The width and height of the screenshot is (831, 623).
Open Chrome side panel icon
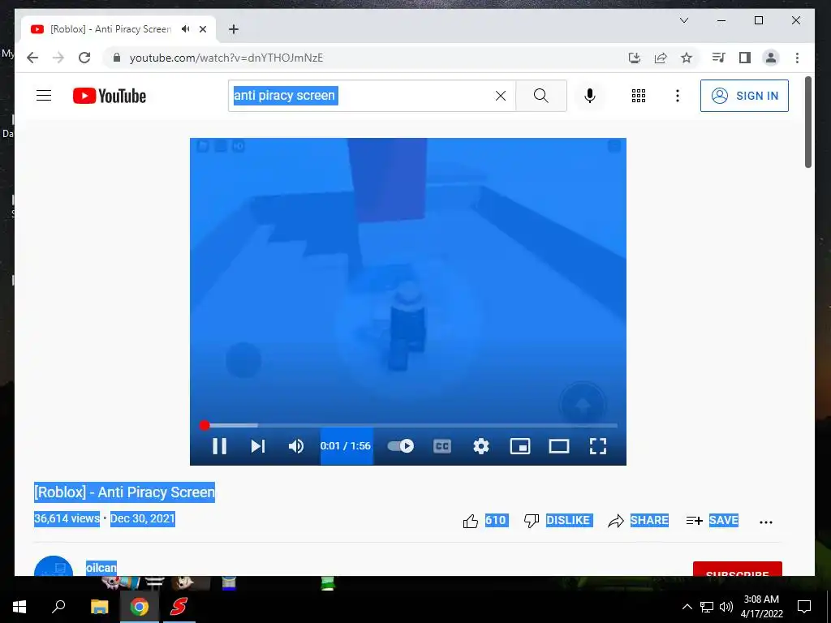745,58
